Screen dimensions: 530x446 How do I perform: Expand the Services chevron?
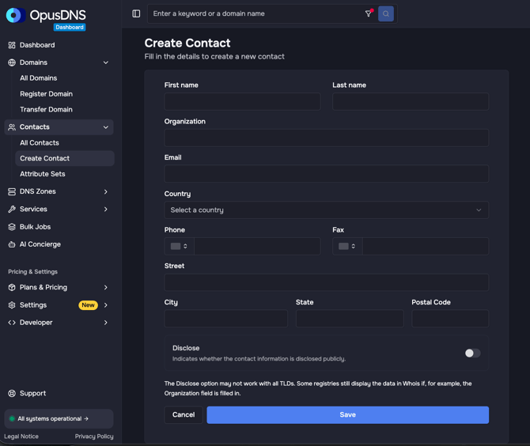pos(106,209)
